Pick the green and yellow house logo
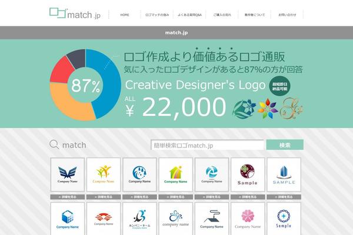The image size is (353, 235). click(x=175, y=174)
